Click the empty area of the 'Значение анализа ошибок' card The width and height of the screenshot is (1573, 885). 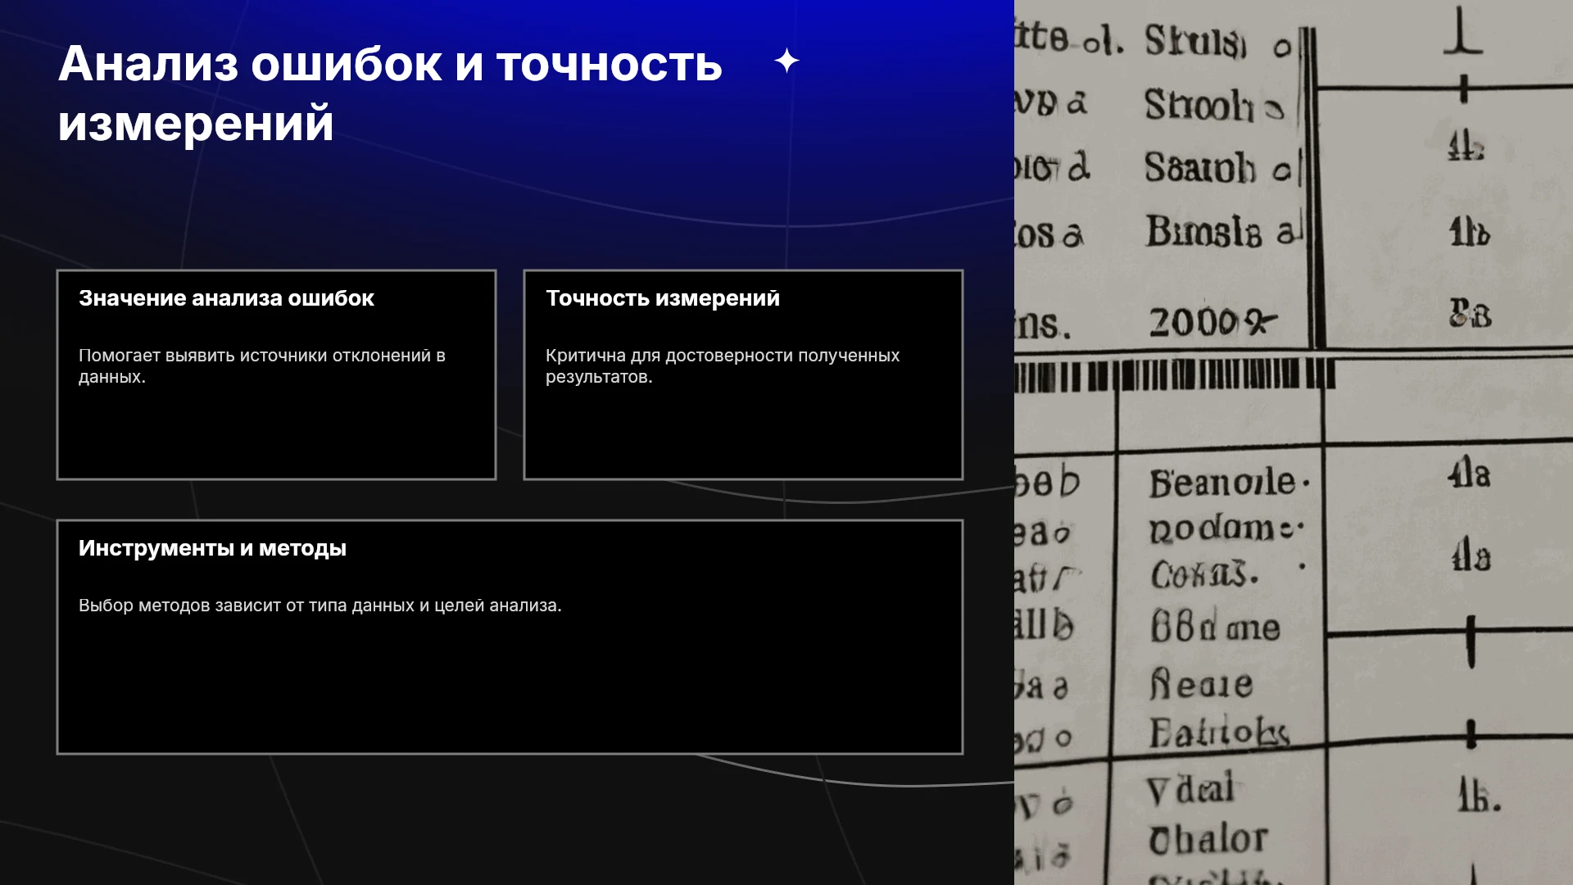click(x=276, y=433)
